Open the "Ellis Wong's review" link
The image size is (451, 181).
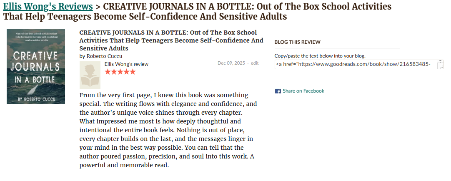[x=126, y=64]
